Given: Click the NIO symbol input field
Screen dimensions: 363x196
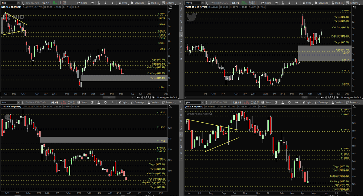Looking at the screenshot, I should (10, 3).
